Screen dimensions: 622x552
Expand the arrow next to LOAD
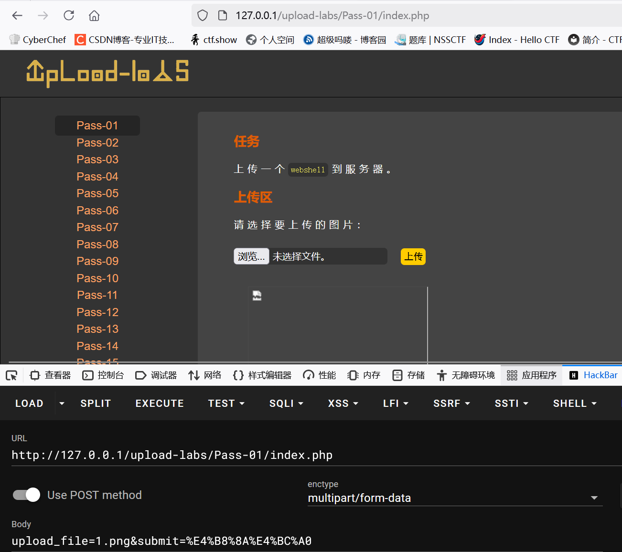62,403
